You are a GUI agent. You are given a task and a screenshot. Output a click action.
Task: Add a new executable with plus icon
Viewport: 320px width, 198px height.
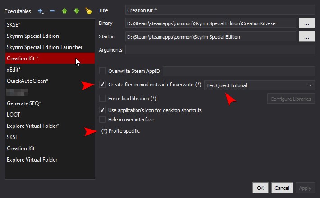point(41,11)
